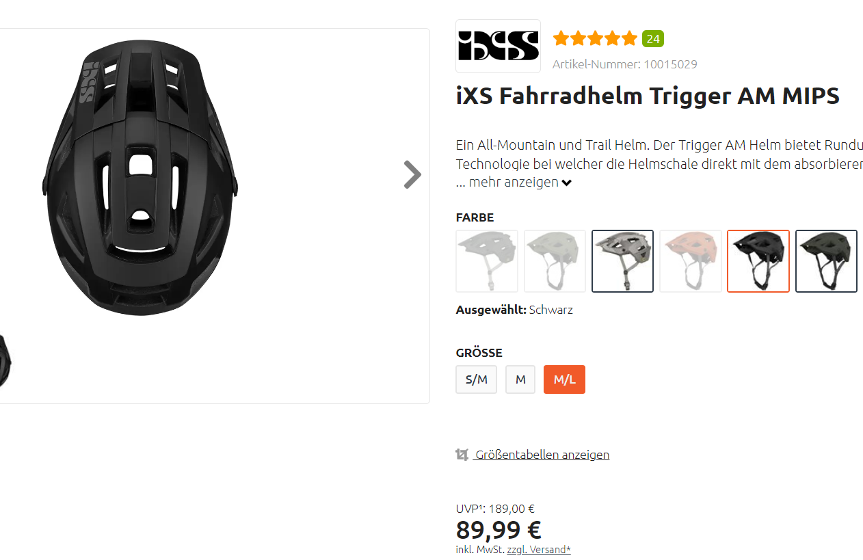Show next product image with right chevron
The height and width of the screenshot is (560, 863).
(412, 174)
